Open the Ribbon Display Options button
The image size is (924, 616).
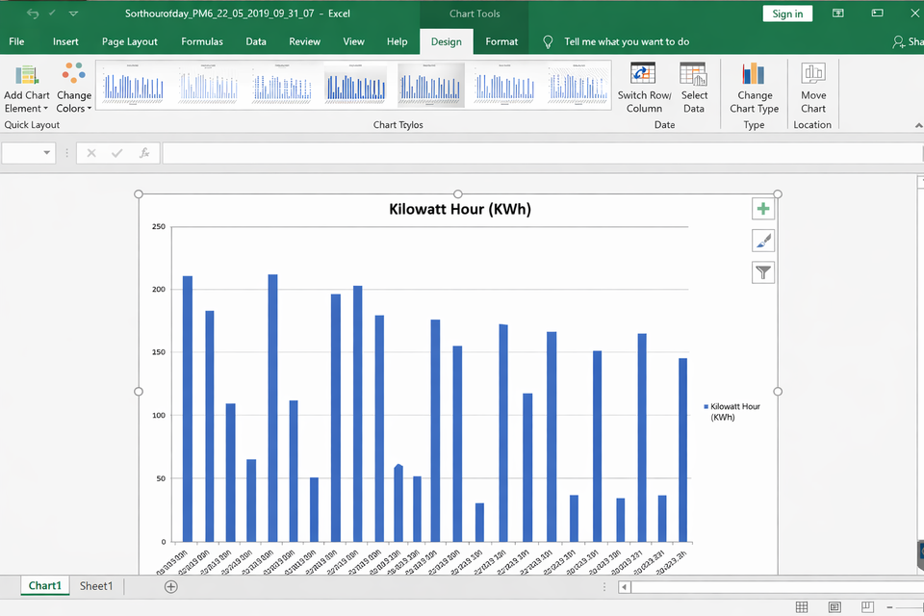pos(838,13)
